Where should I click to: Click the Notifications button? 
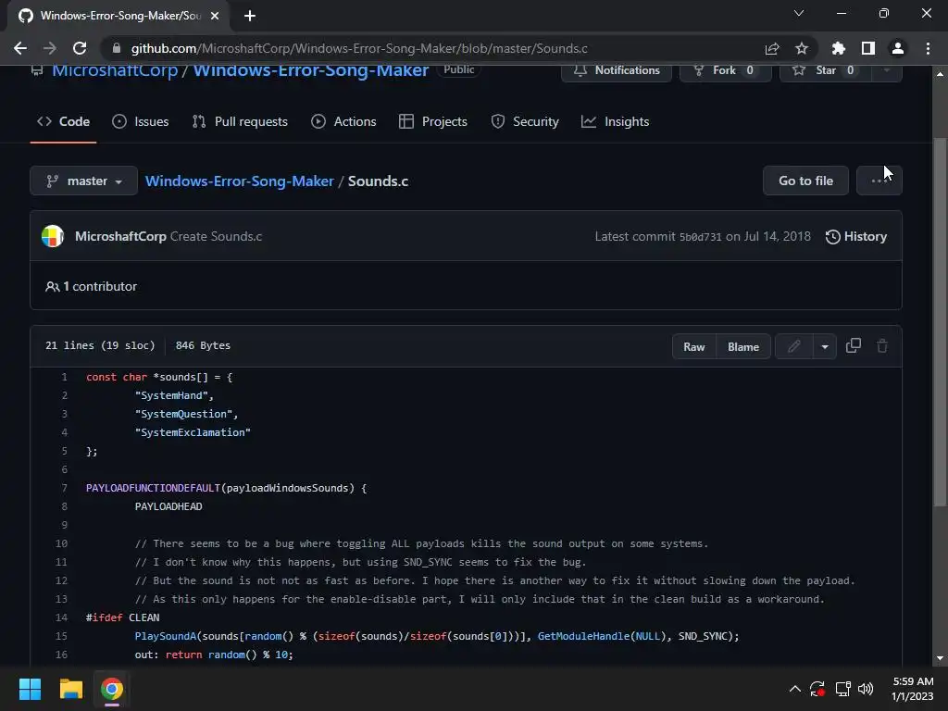click(x=617, y=70)
